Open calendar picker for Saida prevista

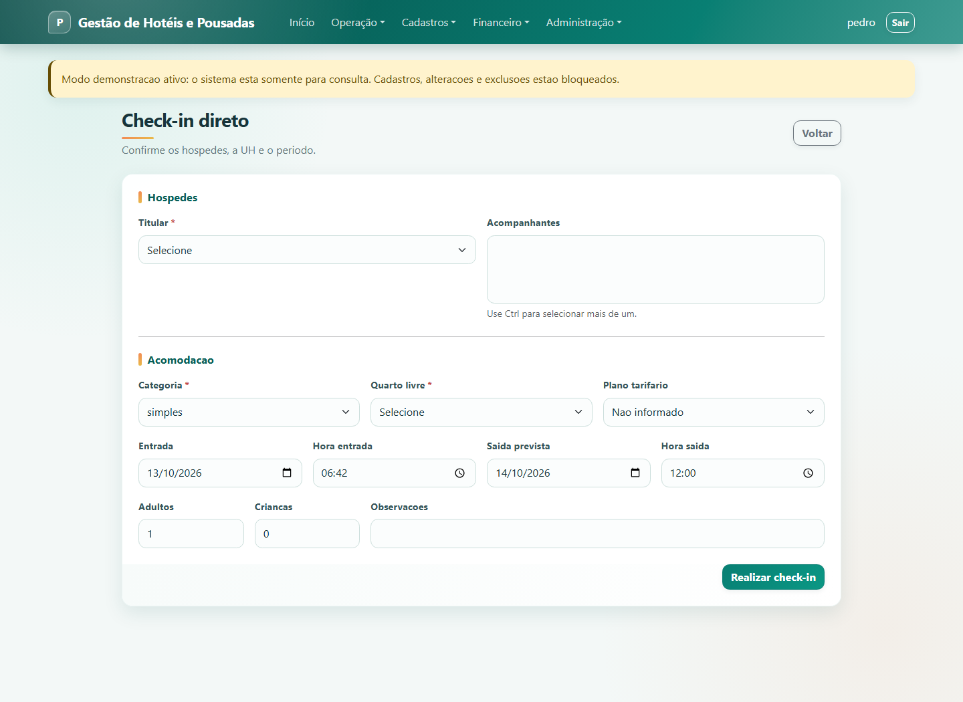click(635, 473)
